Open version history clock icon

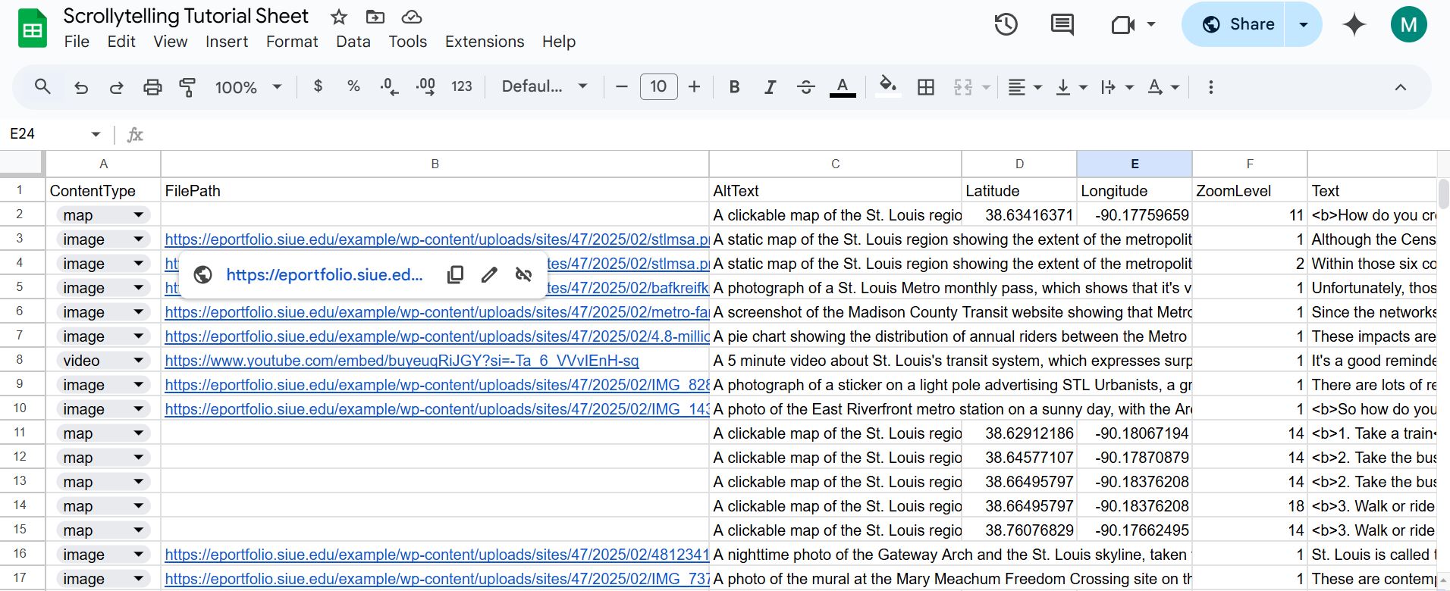(x=1006, y=24)
